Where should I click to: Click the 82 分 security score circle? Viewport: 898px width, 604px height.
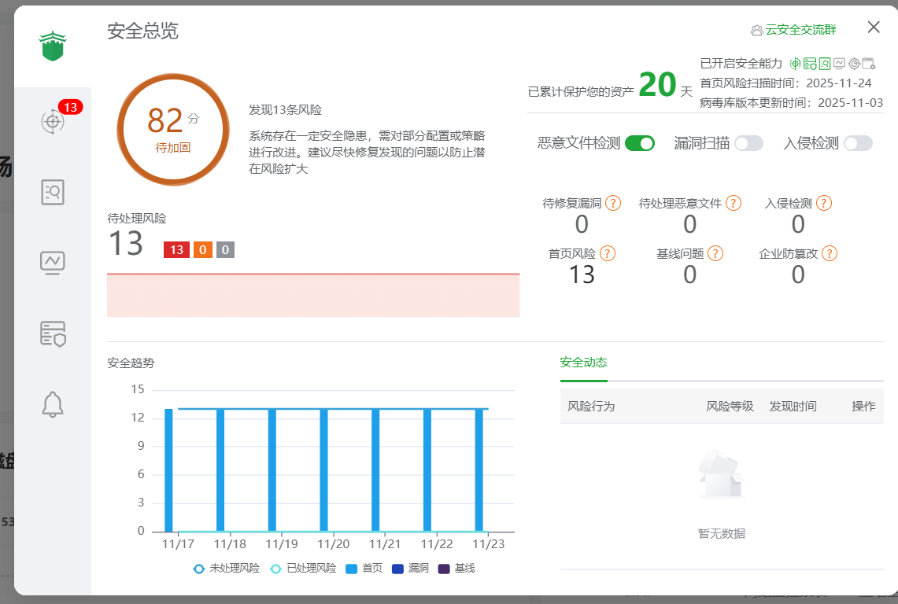tap(173, 129)
